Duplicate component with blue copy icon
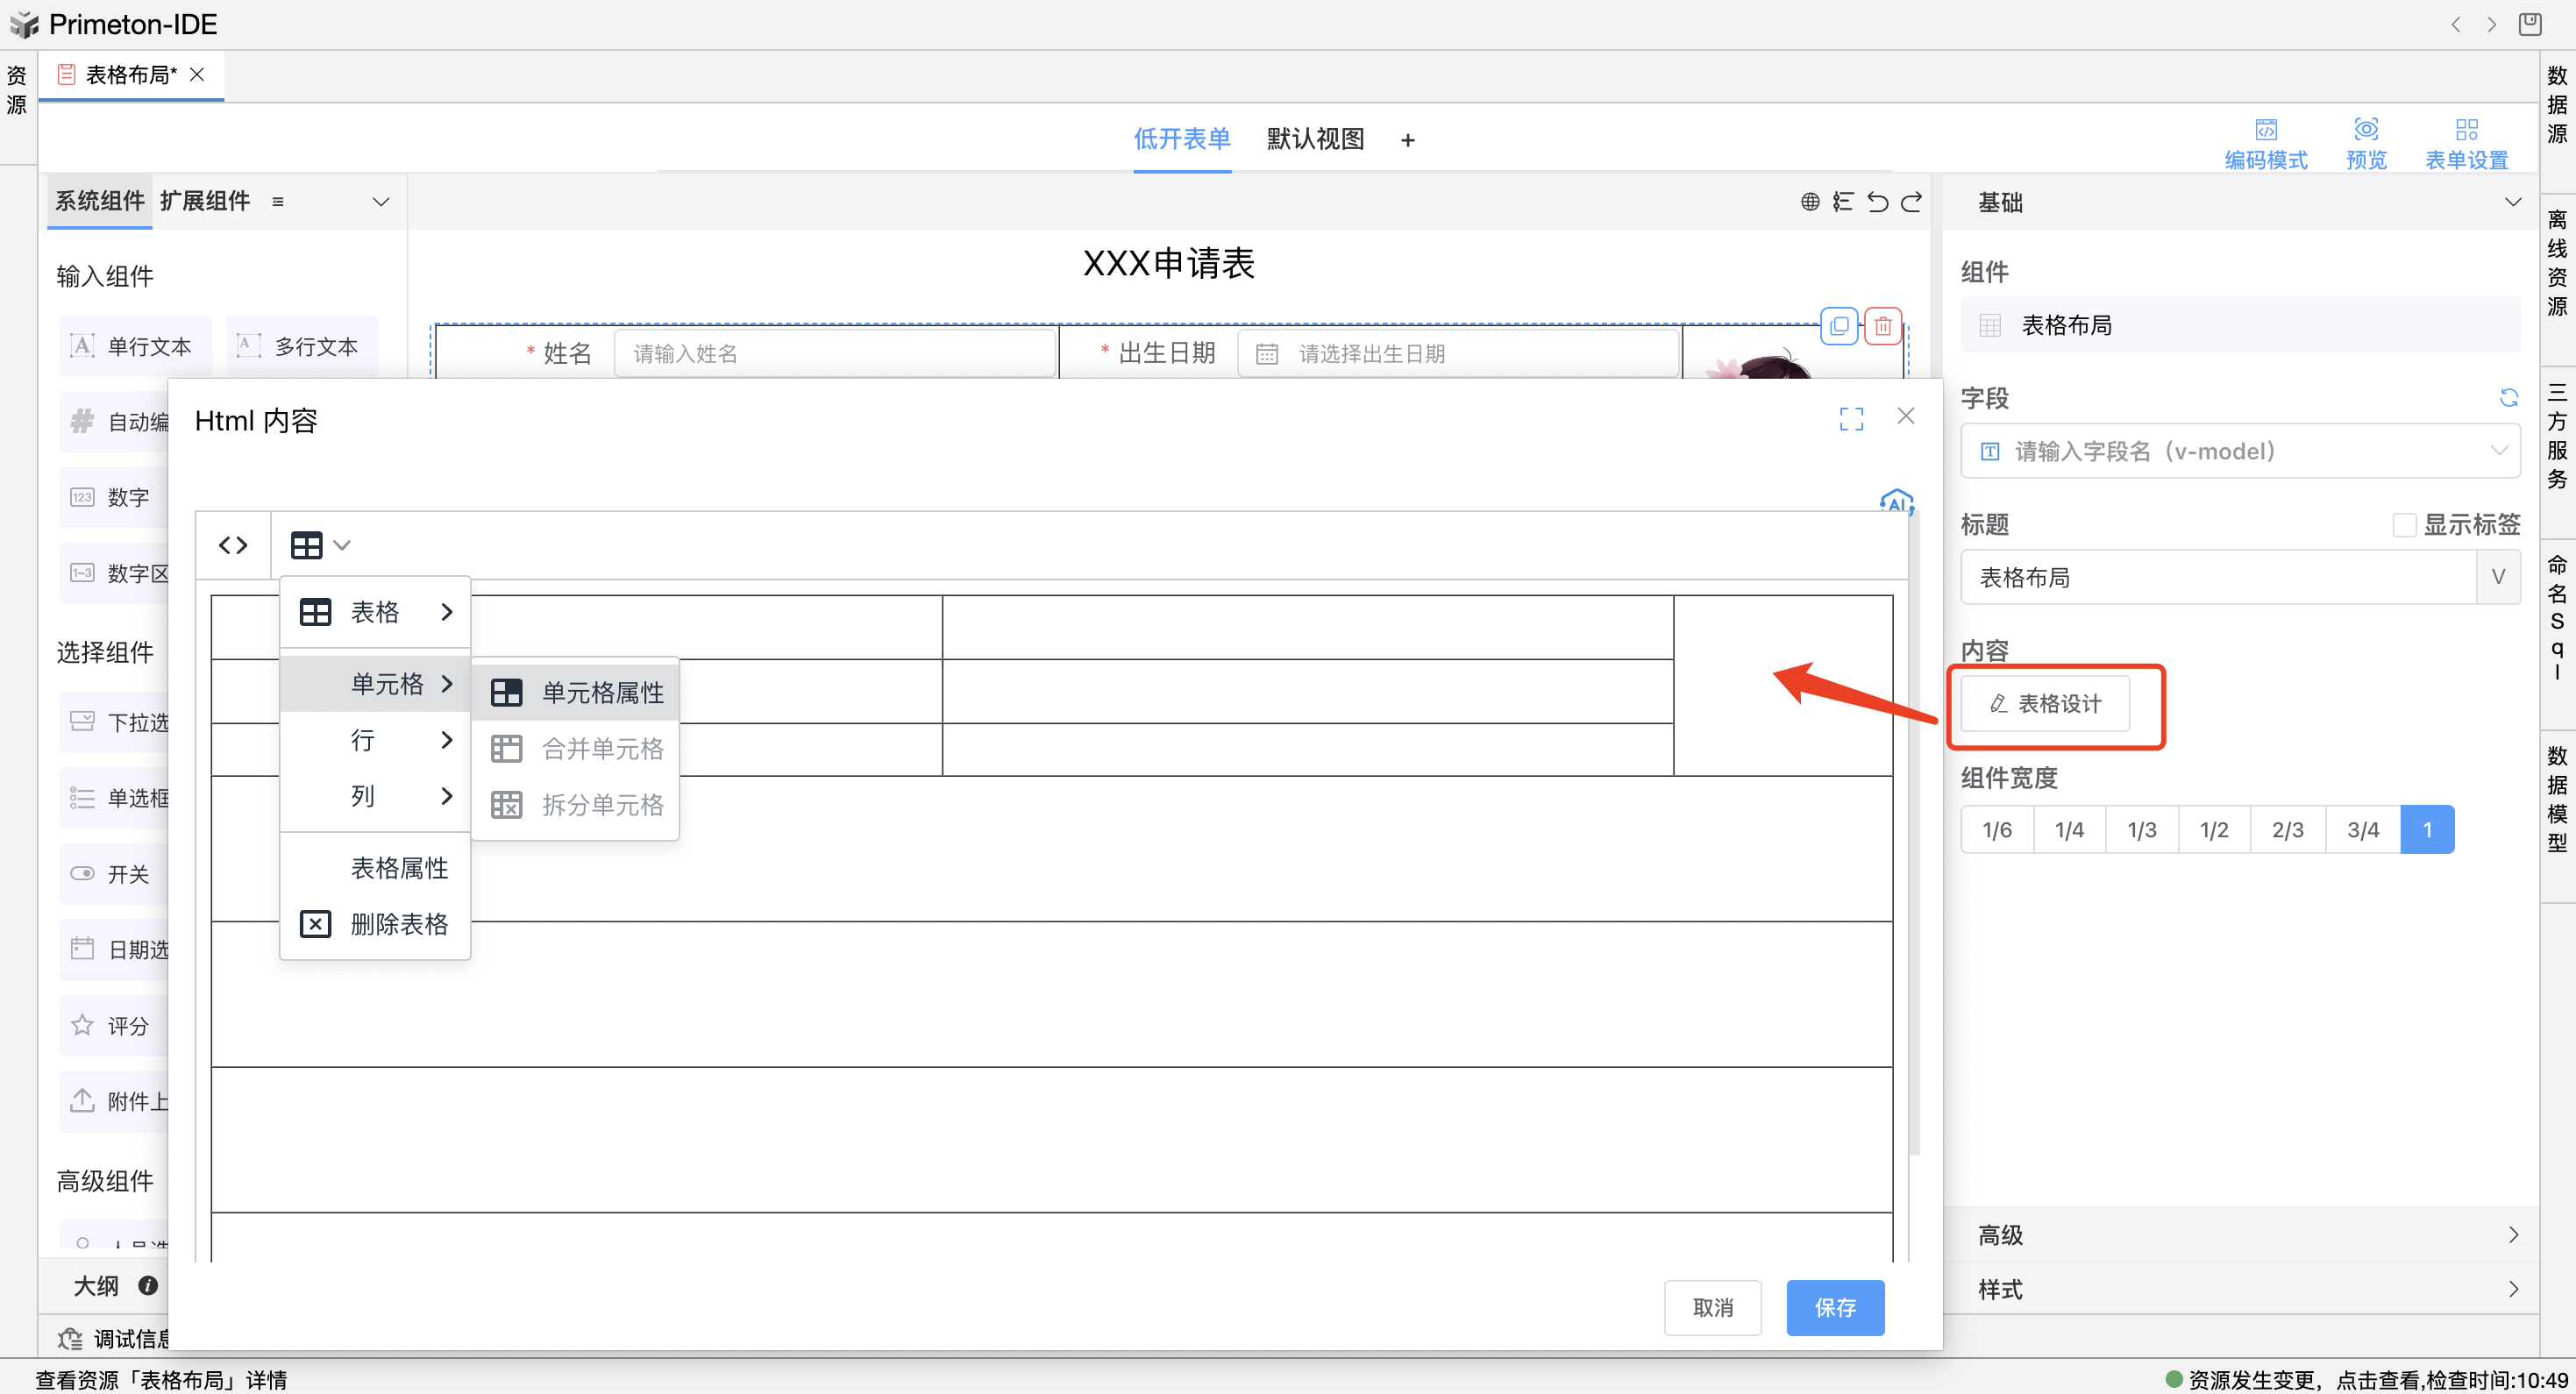The width and height of the screenshot is (2576, 1394). pyautogui.click(x=1839, y=326)
